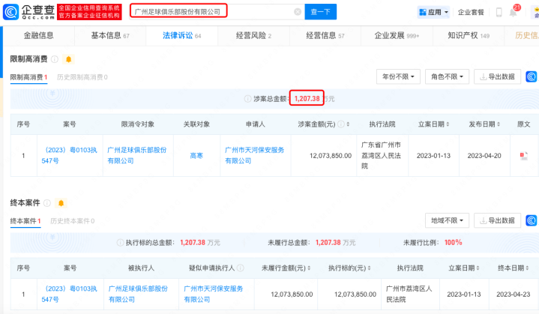Screen dimensions: 539x314
Task: Click the Qcc.com logo icon
Action: point(11,12)
